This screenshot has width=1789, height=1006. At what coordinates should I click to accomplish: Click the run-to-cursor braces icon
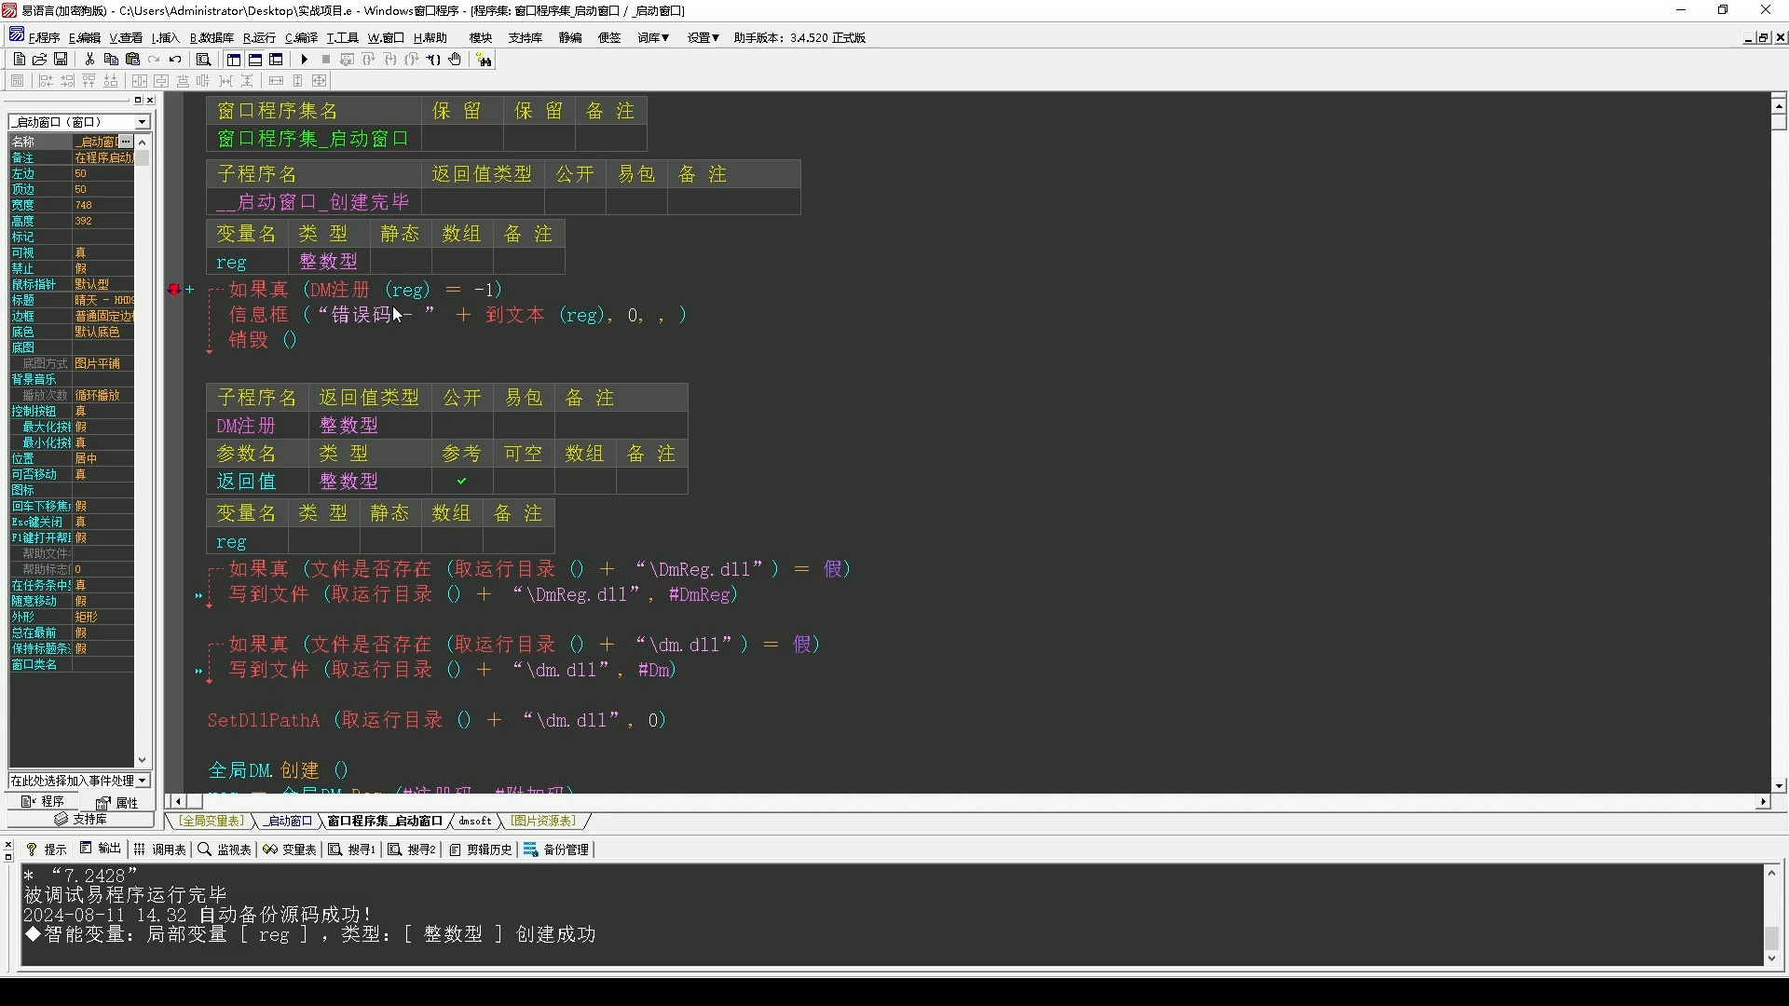pos(433,60)
